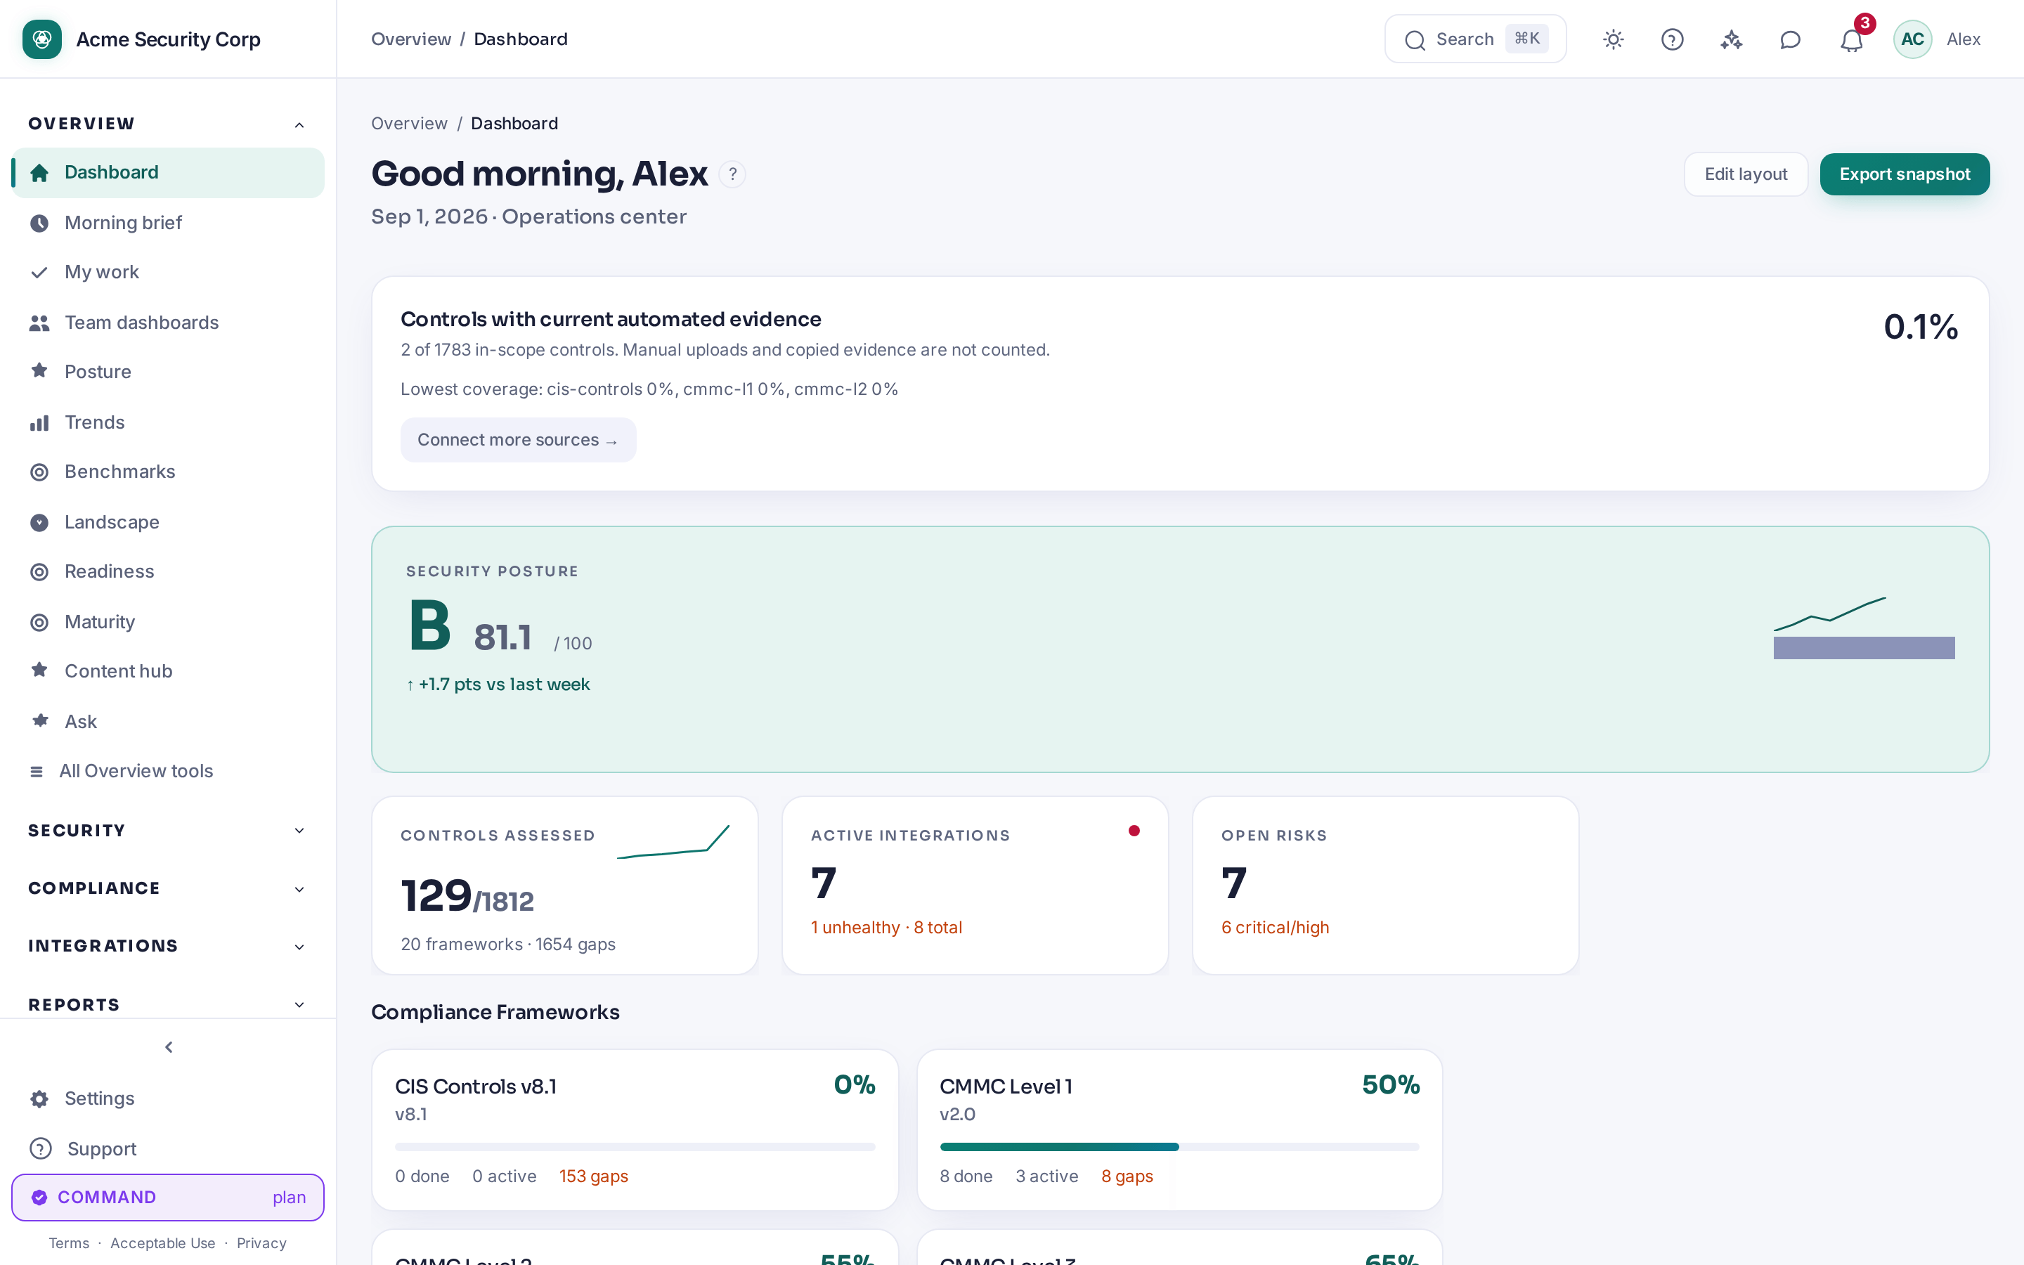Click the Team dashboards people icon
2024x1265 pixels.
coord(39,323)
